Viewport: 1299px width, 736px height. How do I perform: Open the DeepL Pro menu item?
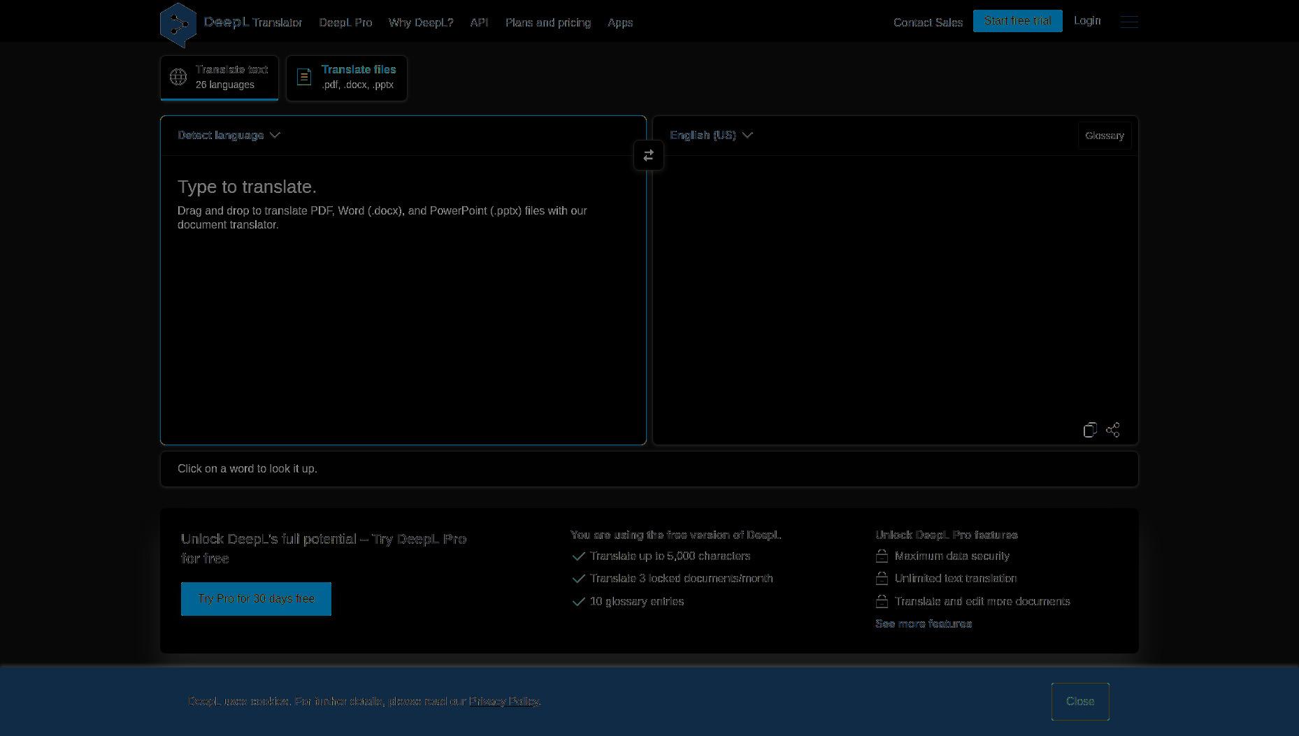pyautogui.click(x=345, y=23)
